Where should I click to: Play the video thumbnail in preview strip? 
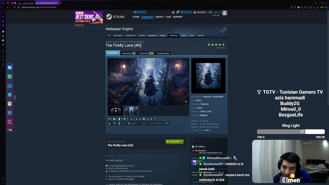pos(116,111)
